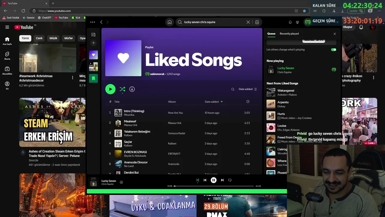Download Liked Songs playlist

point(132,89)
